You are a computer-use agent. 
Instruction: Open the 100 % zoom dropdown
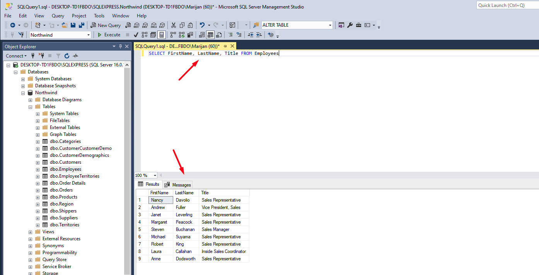pos(155,175)
